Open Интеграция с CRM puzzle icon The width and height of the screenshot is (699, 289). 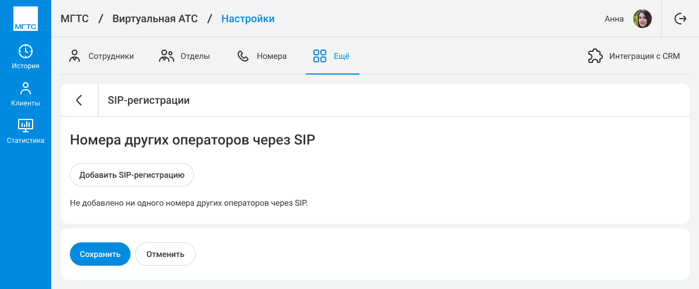pyautogui.click(x=595, y=57)
